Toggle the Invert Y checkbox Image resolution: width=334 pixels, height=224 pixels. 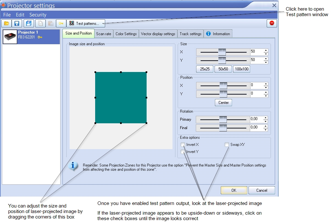click(183, 152)
